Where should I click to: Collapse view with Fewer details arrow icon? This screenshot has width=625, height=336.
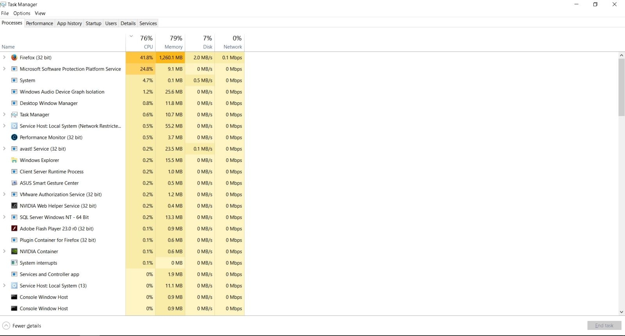(x=6, y=325)
